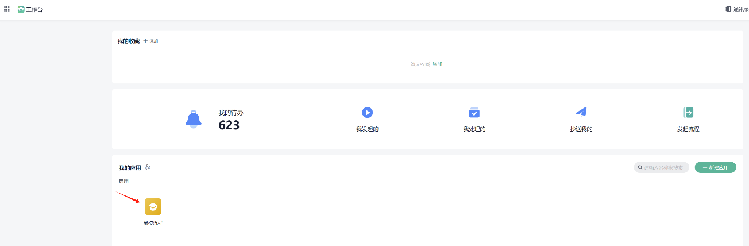Click the green 添加 link in empty favorites
This screenshot has height=246, width=749.
[437, 64]
